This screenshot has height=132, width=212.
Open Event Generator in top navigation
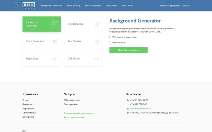click(x=93, y=6)
